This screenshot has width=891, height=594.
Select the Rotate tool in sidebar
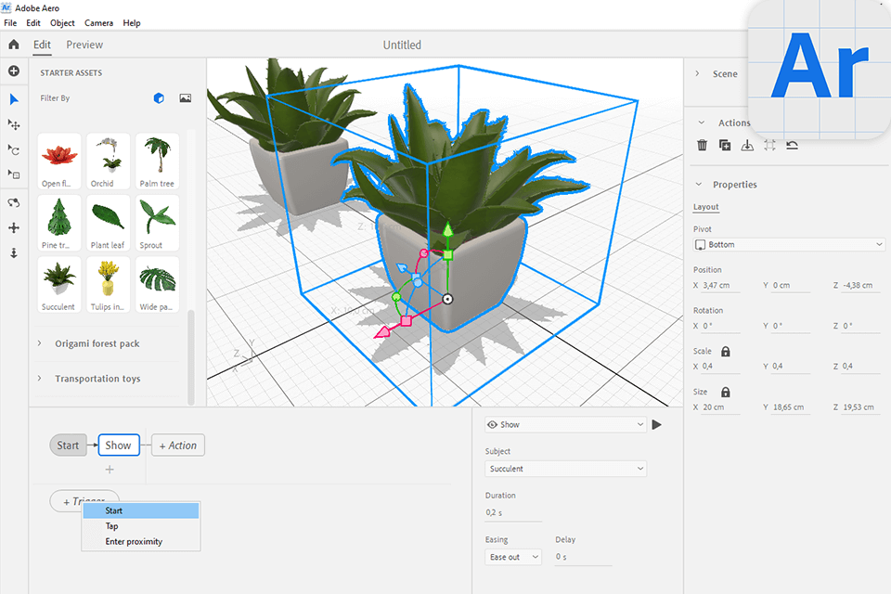(14, 149)
